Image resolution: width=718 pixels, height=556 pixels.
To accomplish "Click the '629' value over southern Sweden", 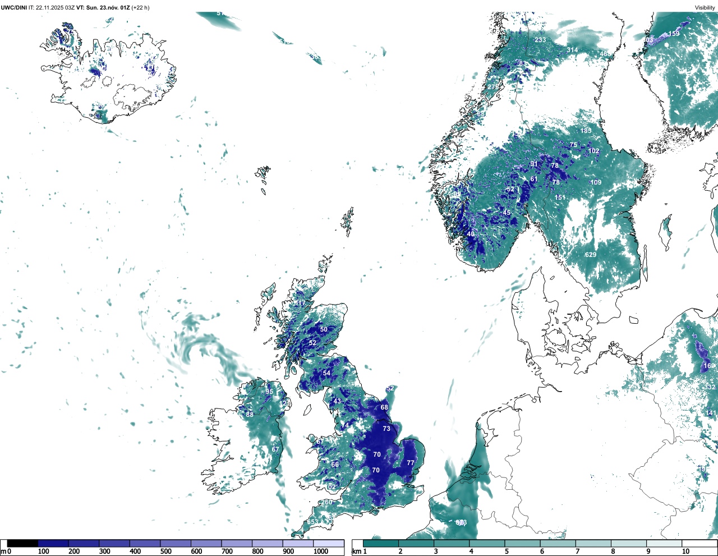I will point(591,255).
